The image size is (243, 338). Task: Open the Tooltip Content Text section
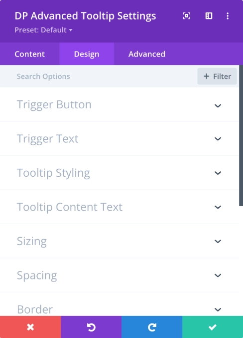click(120, 207)
